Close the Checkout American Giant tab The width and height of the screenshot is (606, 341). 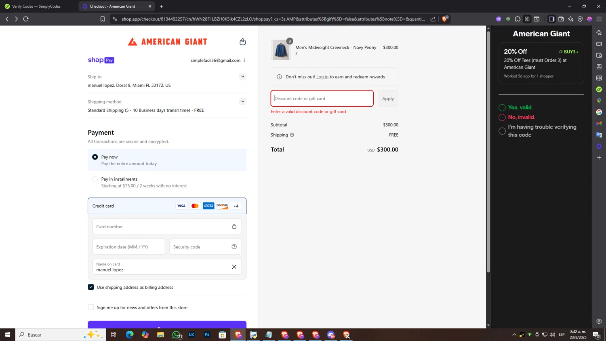[x=150, y=6]
